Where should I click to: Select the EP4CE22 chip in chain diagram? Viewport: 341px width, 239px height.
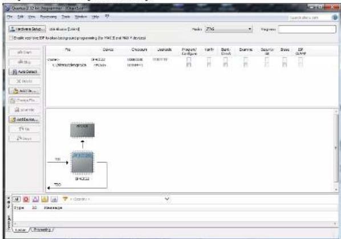pyautogui.click(x=83, y=163)
